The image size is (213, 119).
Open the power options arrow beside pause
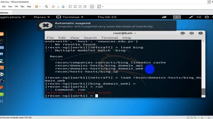[40, 7]
